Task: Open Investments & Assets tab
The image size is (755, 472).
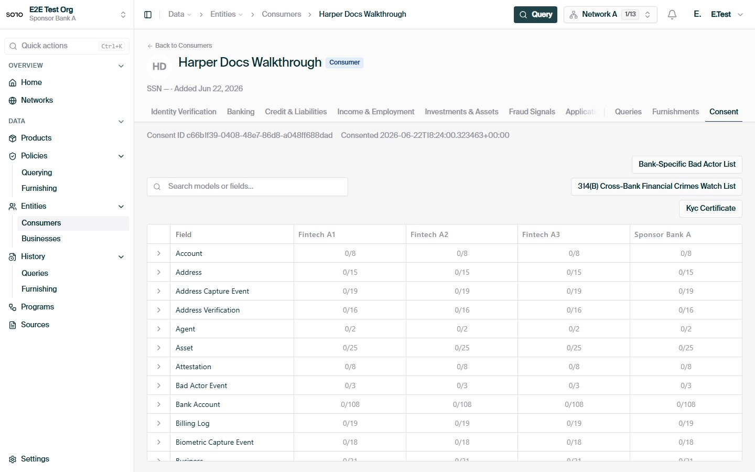Action: pos(461,112)
